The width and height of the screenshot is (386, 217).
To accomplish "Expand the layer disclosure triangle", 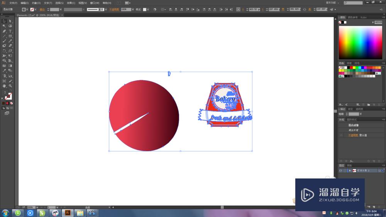I will pos(350,170).
